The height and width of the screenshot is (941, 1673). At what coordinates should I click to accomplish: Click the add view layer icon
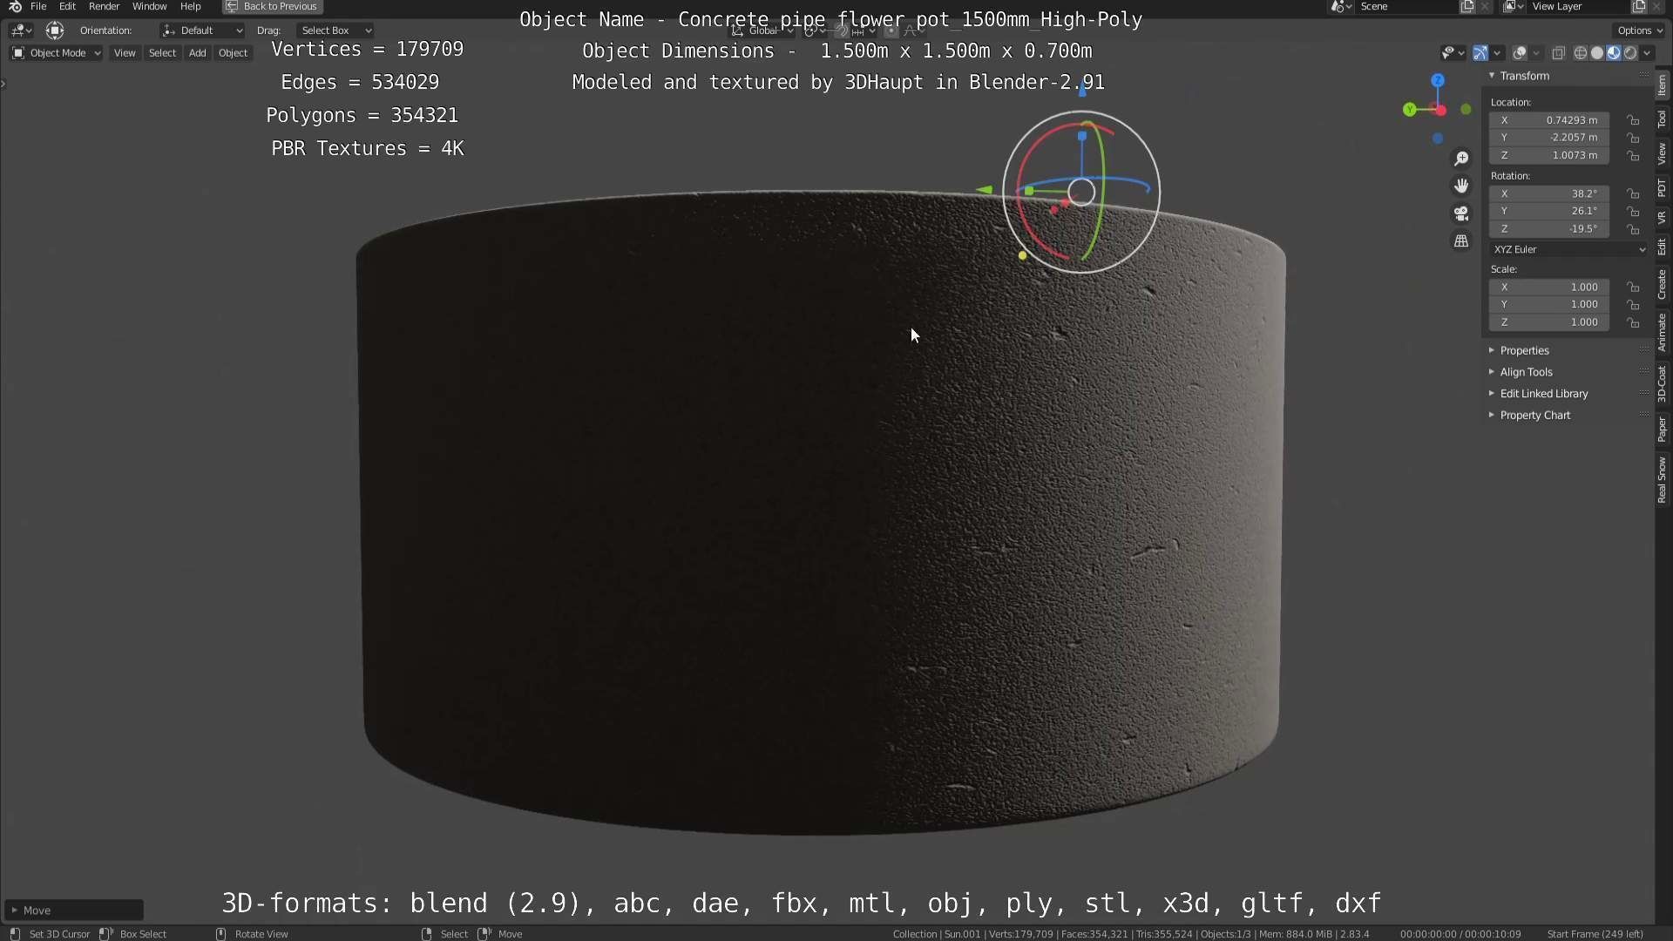[x=1639, y=6]
